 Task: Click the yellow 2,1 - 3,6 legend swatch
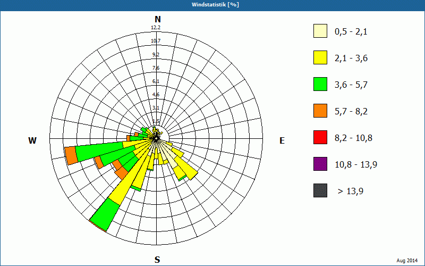[320, 57]
